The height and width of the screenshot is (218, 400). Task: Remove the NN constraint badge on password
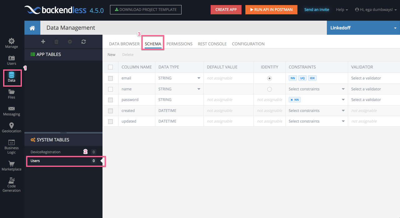click(292, 99)
